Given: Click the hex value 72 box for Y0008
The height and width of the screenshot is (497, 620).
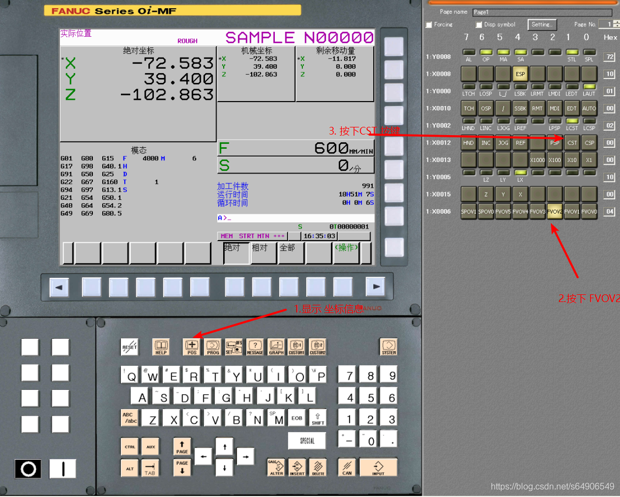Looking at the screenshot, I should click(610, 57).
